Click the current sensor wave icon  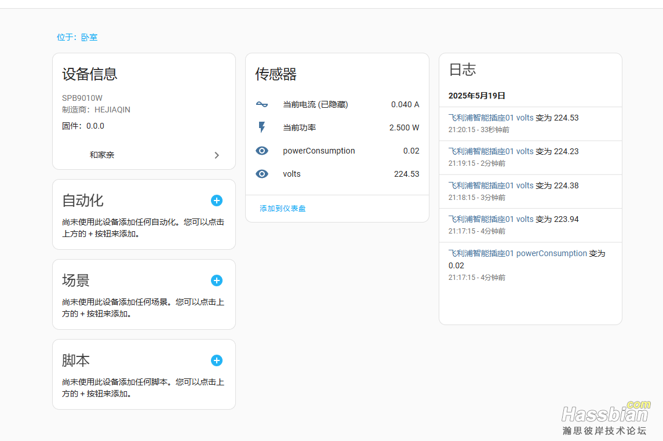point(262,104)
